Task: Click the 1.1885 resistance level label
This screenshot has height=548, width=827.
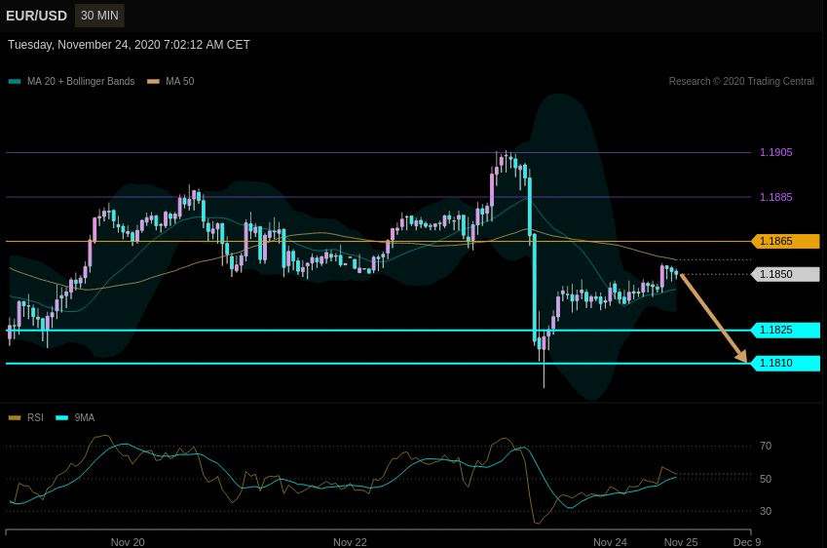Action: pos(775,197)
